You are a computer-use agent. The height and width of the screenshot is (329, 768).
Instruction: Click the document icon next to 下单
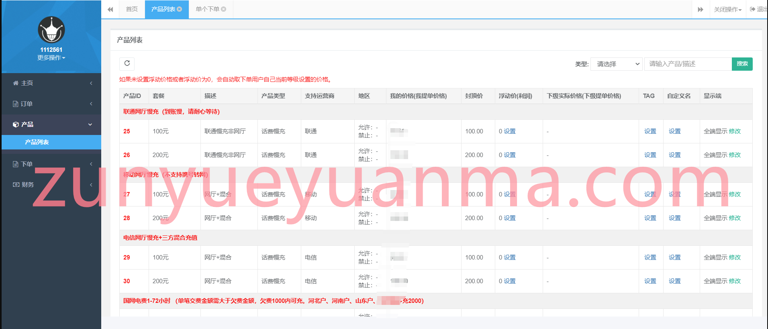(x=16, y=164)
